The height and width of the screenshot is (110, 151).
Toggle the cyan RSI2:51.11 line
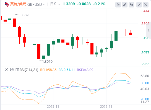point(67,70)
